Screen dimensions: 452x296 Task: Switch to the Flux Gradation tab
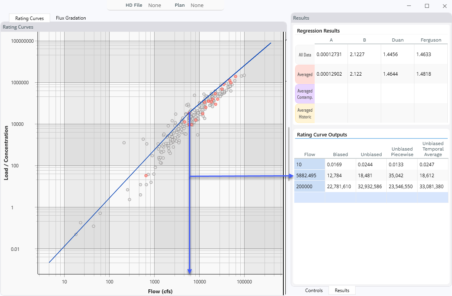coord(71,18)
